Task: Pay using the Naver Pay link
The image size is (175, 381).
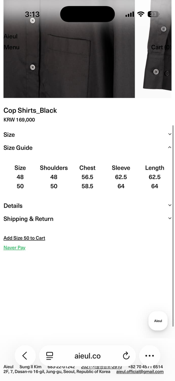Action: 14,248
